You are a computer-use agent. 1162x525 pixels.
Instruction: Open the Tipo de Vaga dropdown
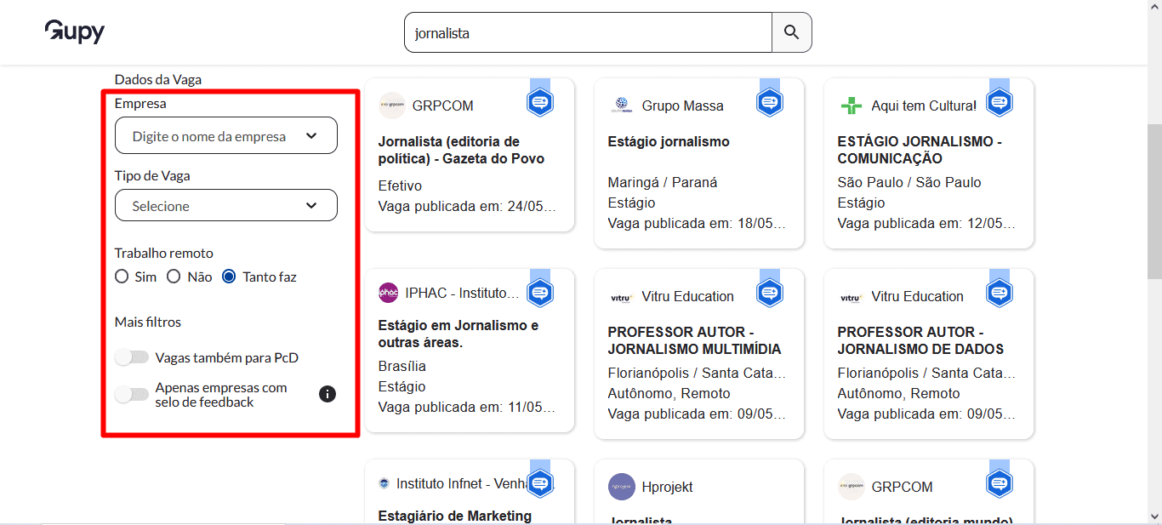click(x=225, y=205)
